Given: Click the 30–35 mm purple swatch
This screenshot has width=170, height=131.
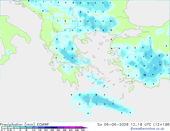Looking at the screenshot, I should point(60,128).
